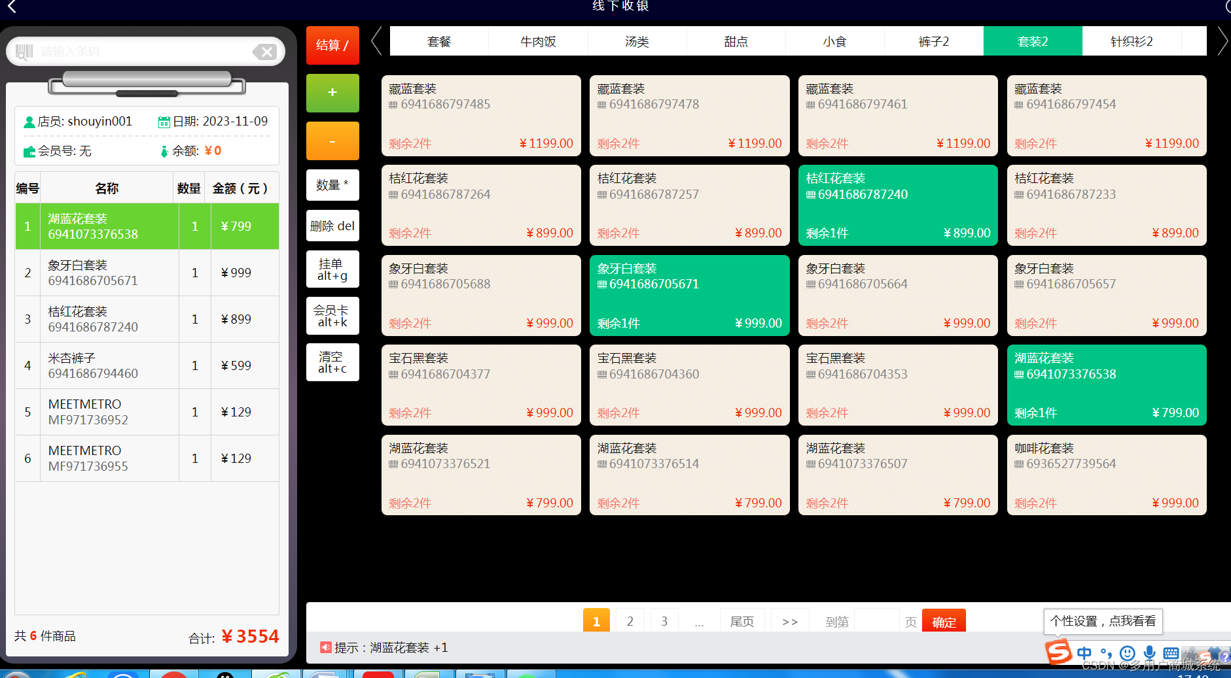Viewport: 1231px width, 678px height.
Task: Switch to 汤类 category tab
Action: point(637,41)
